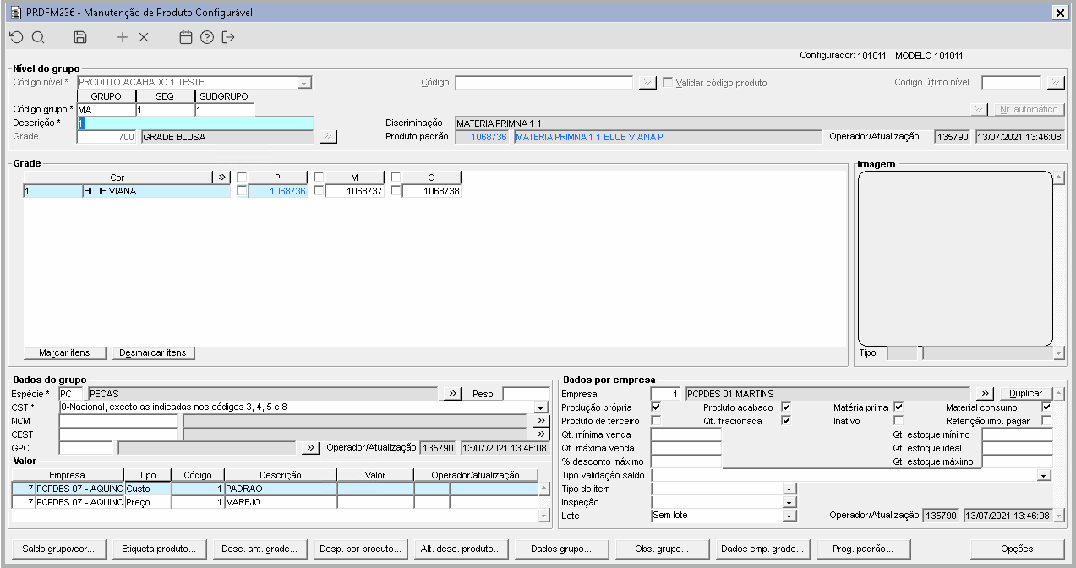Open Alt. desc. produto...
The image size is (1076, 568).
click(x=462, y=549)
